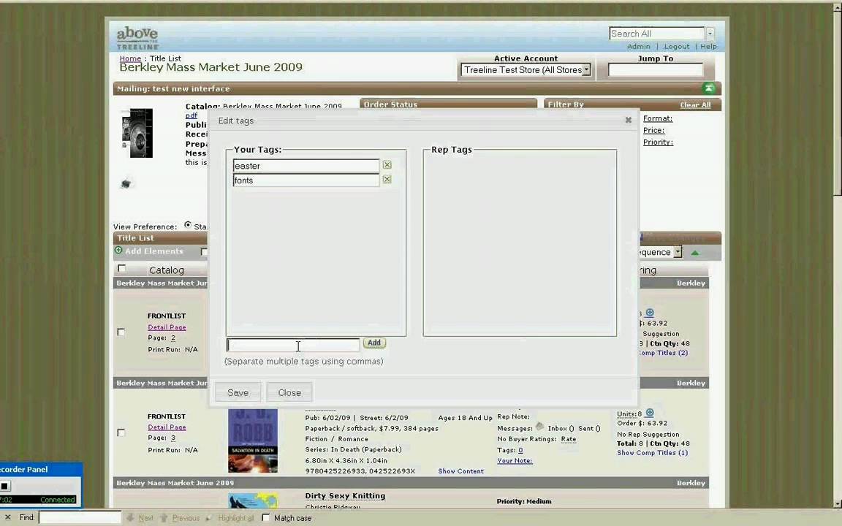
Task: Click the 'fonts' tag text field
Action: tap(306, 180)
